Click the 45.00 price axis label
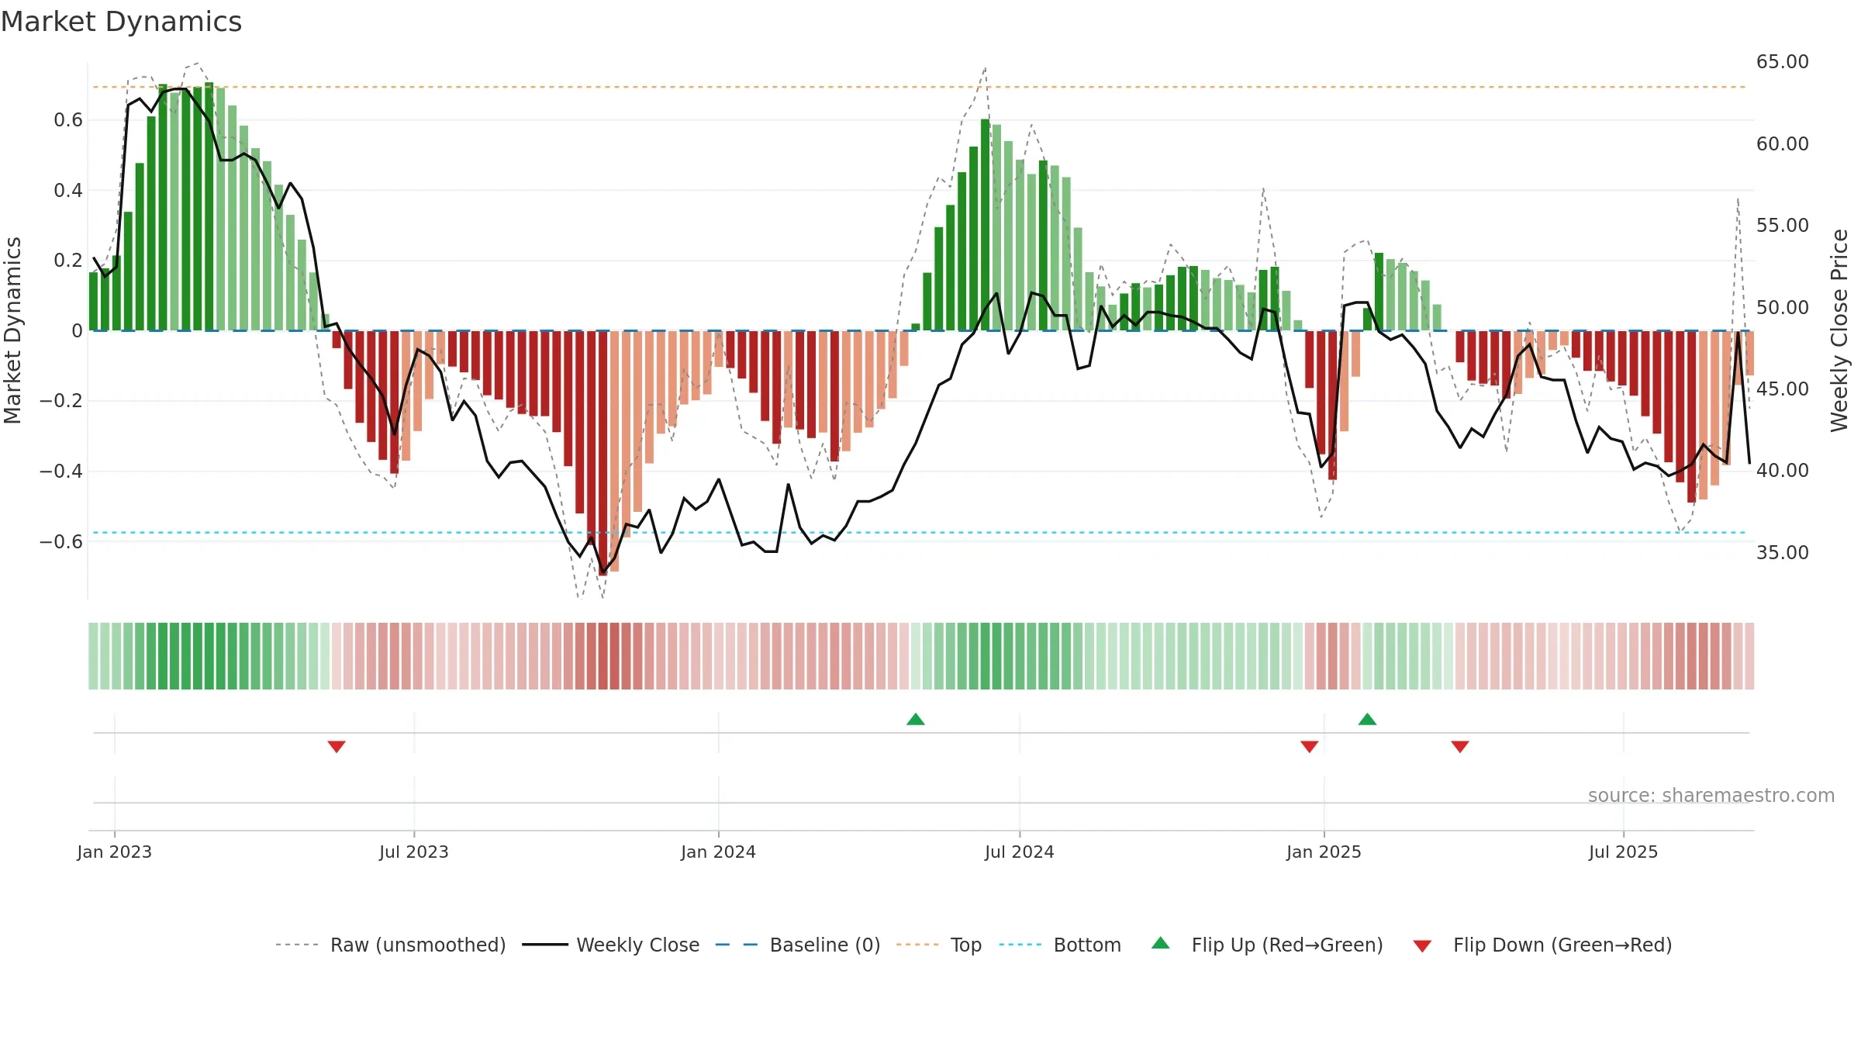 coord(1783,389)
